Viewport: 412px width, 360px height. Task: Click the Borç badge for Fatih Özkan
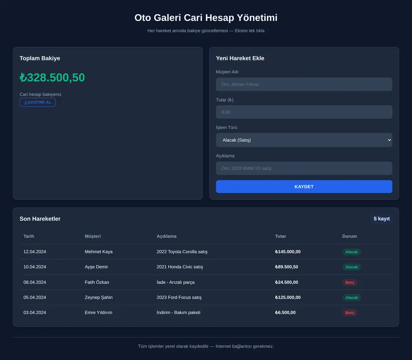tap(350, 282)
